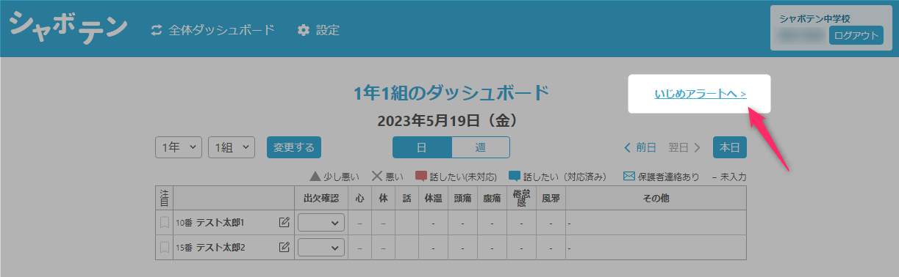This screenshot has height=277, width=899.
Task: Toggle bookmark flag for テスト太郎1
Action: click(x=165, y=223)
